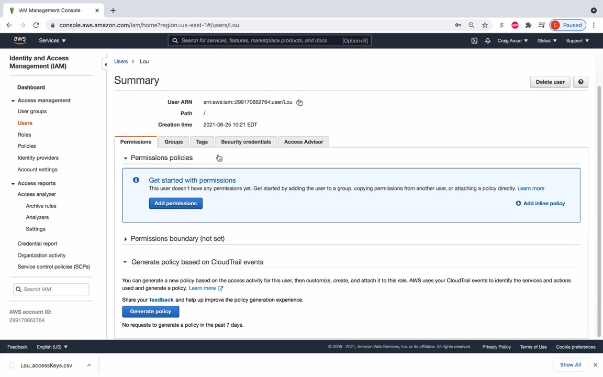Click the browser back arrow
Screen dimensions: 603x377
(x=9, y=25)
